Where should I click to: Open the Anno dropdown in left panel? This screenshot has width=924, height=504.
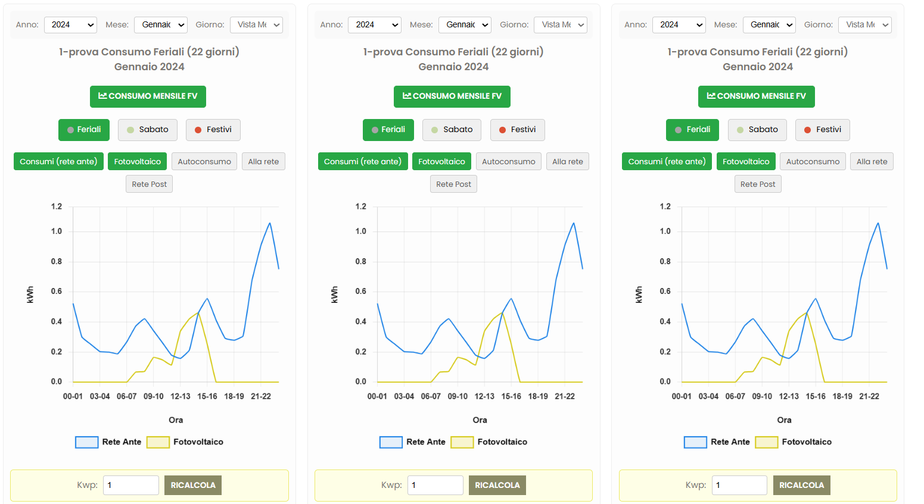pyautogui.click(x=70, y=25)
